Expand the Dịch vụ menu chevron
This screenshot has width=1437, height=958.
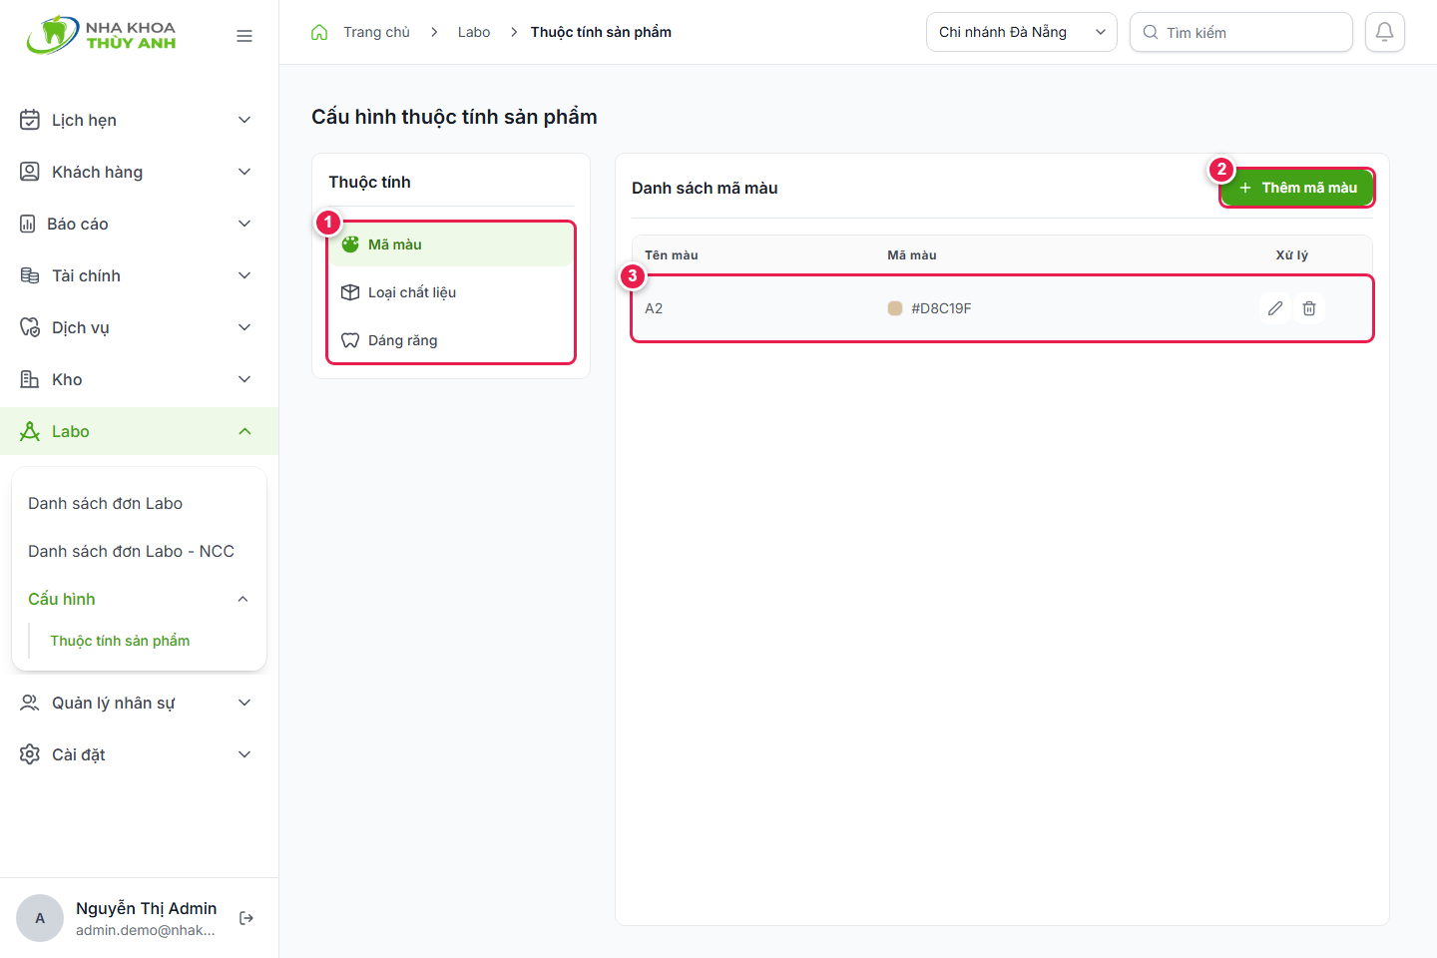tap(244, 327)
